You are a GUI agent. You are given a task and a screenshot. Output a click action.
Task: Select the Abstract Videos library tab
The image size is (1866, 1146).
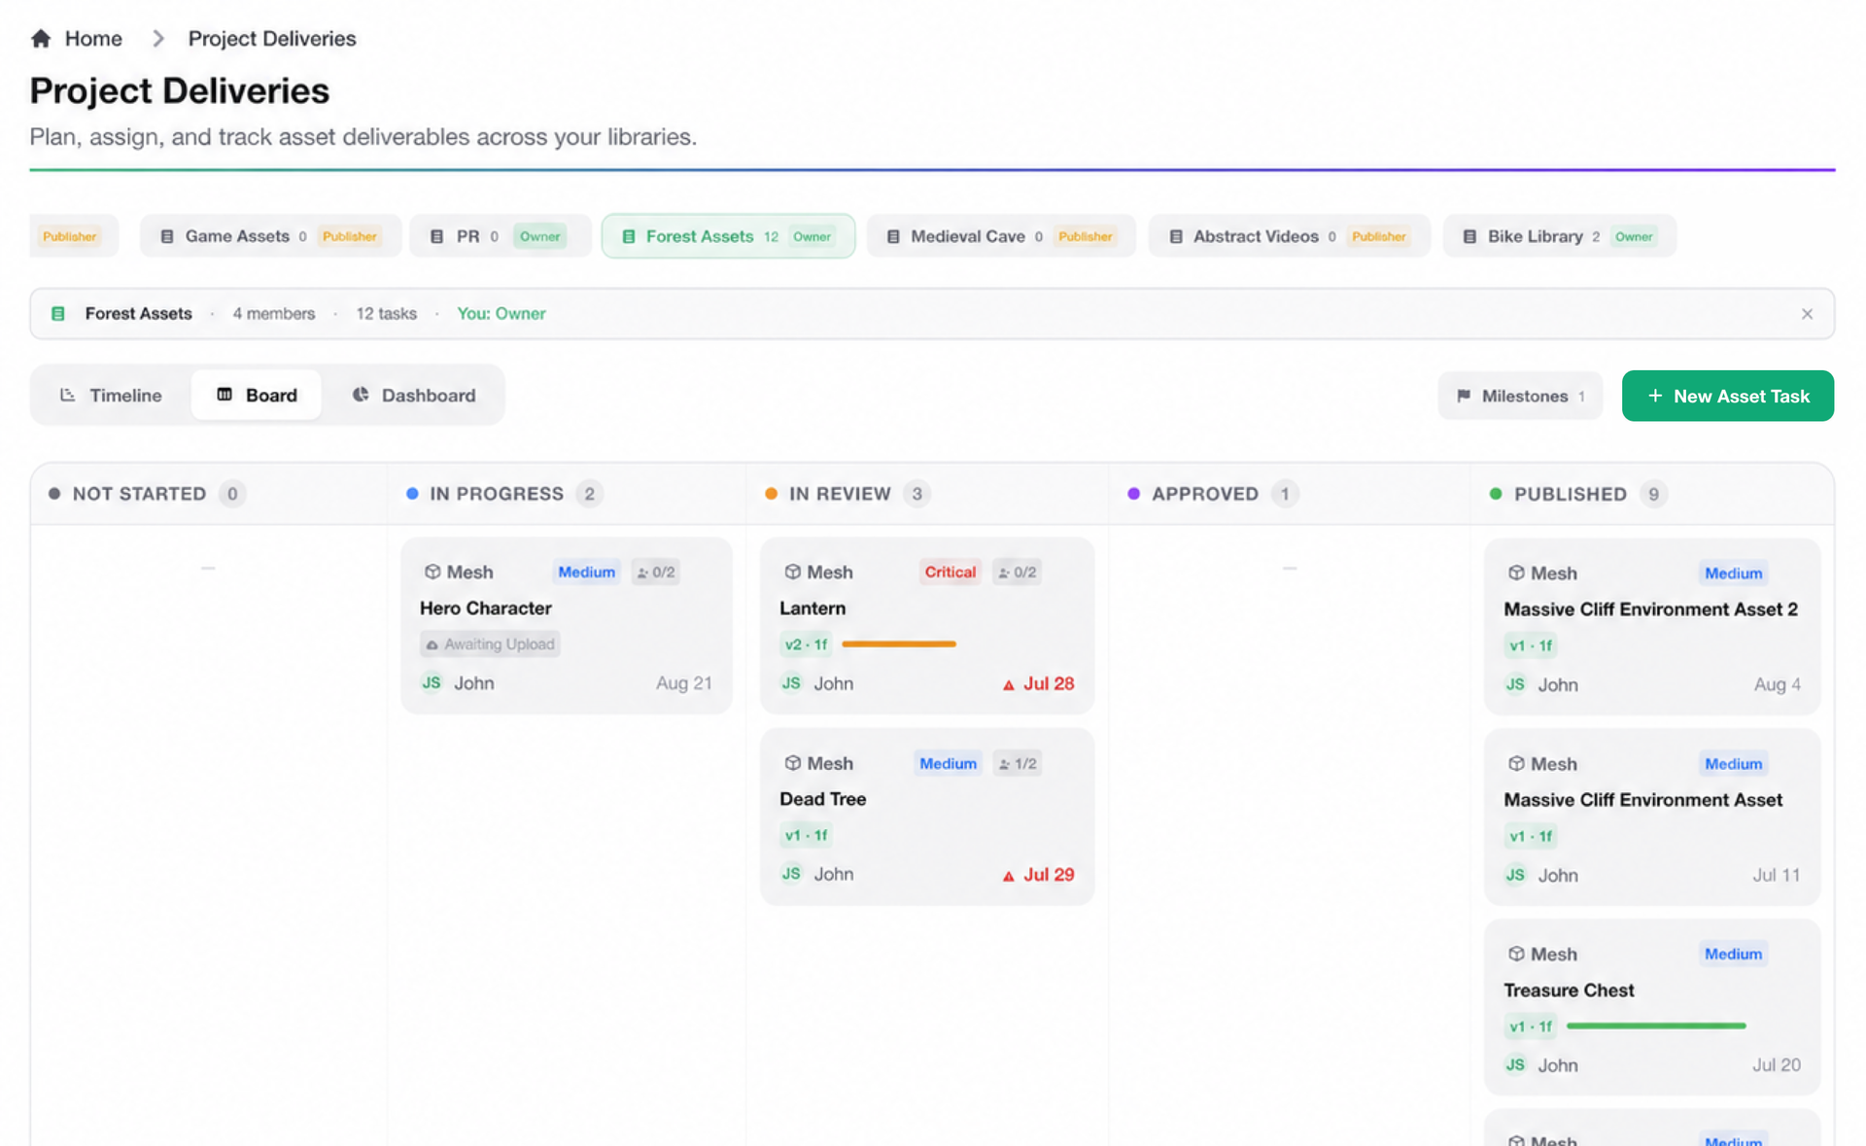point(1289,236)
